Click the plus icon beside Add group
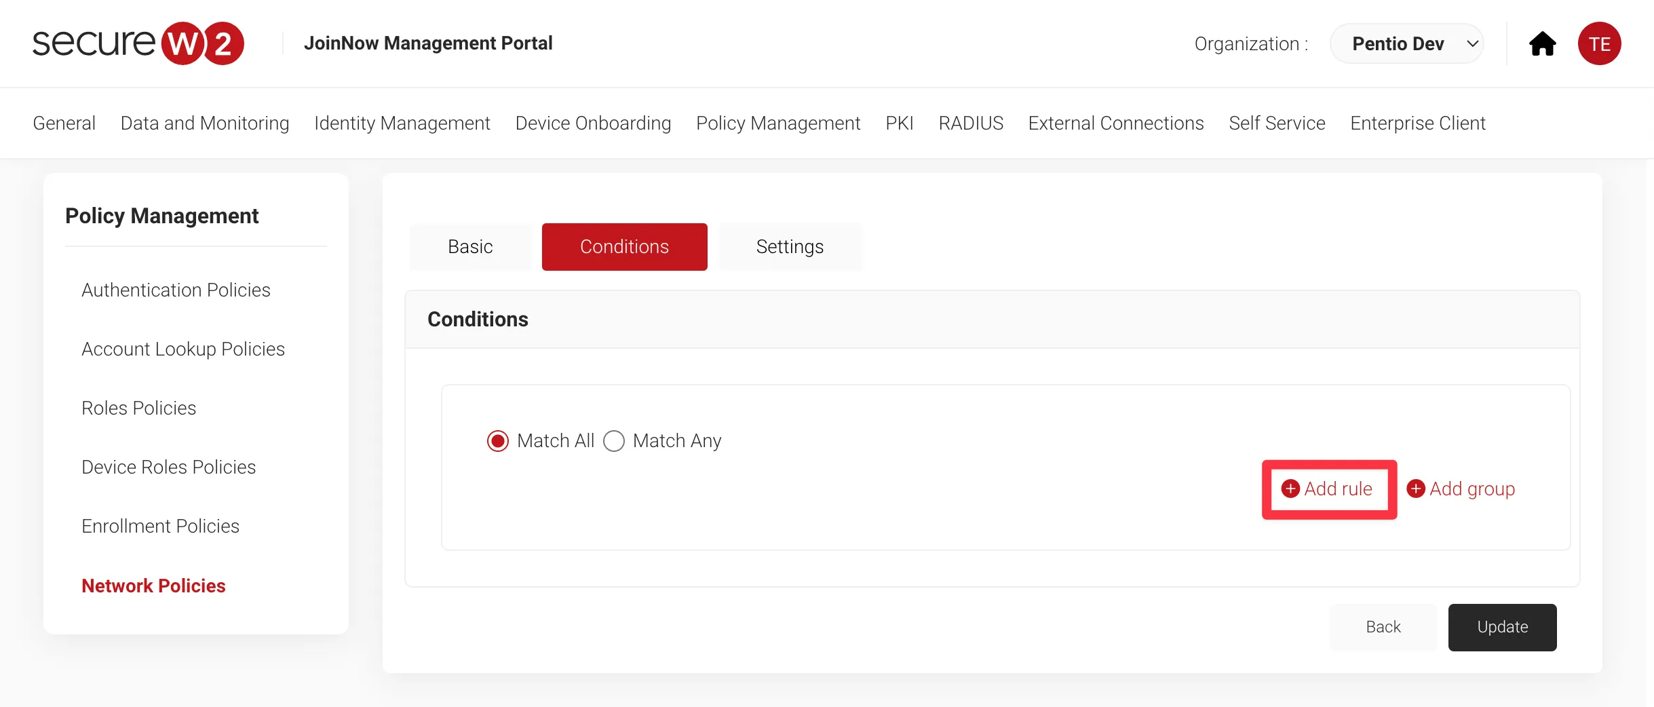1654x707 pixels. tap(1416, 489)
